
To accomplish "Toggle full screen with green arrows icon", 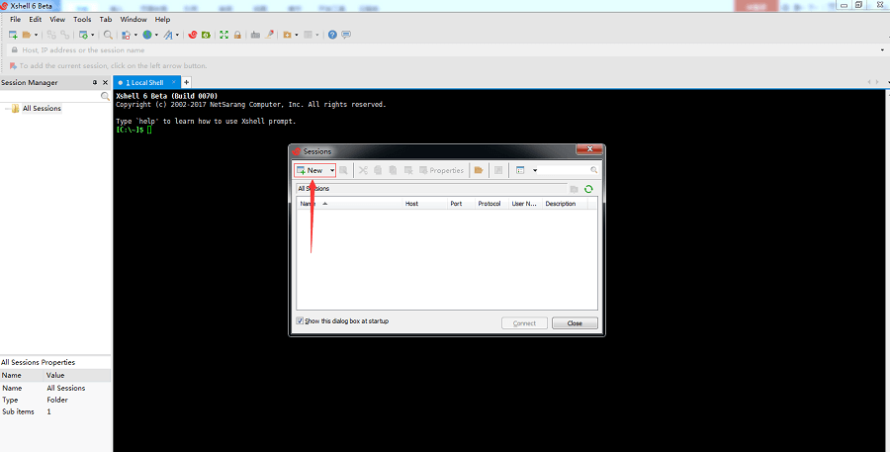I will [x=224, y=35].
